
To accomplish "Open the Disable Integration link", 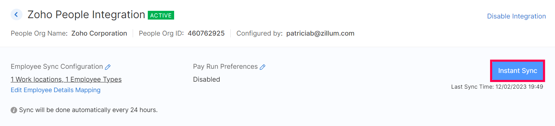I will coord(516,16).
